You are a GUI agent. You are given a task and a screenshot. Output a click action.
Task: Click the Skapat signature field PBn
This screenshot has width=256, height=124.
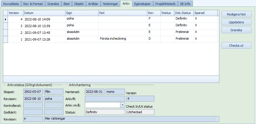coord(53,92)
